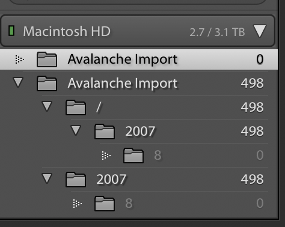Image resolution: width=285 pixels, height=227 pixels.
Task: Select the "/" folder label
Action: tap(99, 107)
